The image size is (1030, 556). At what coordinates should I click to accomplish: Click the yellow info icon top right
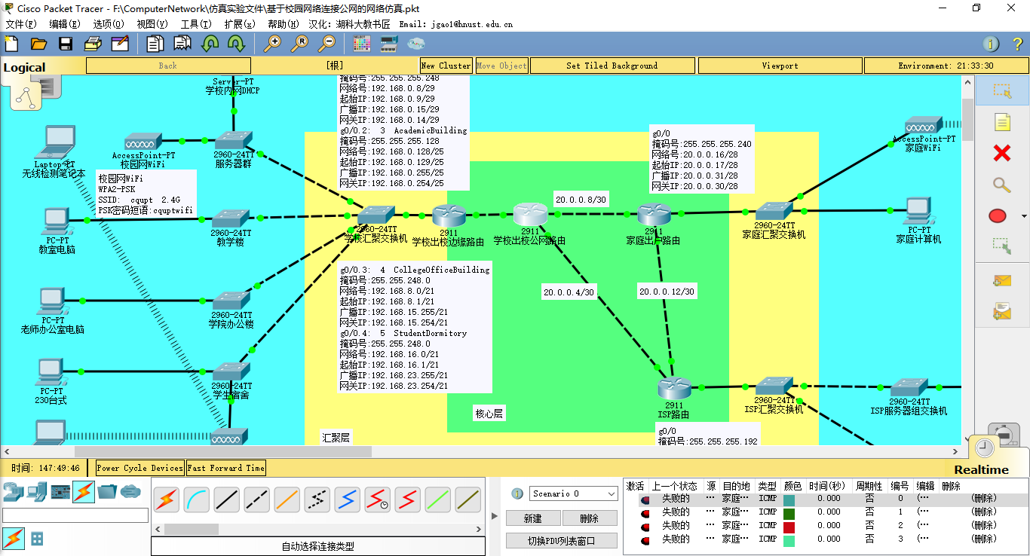(991, 44)
